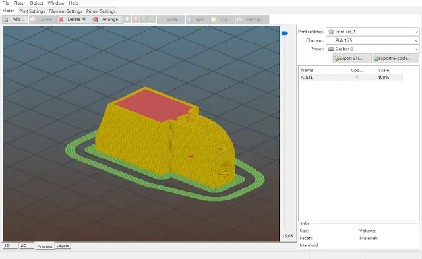422x259 pixels.
Task: Switch to the 2D view tab
Action: tap(26, 246)
